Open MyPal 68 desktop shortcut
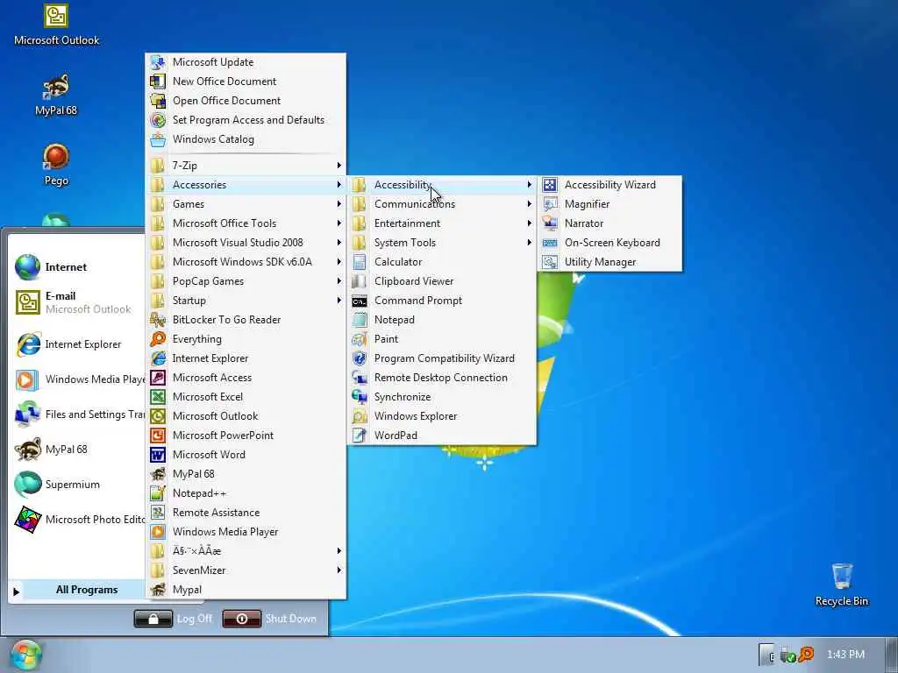898x673 pixels. point(56,96)
